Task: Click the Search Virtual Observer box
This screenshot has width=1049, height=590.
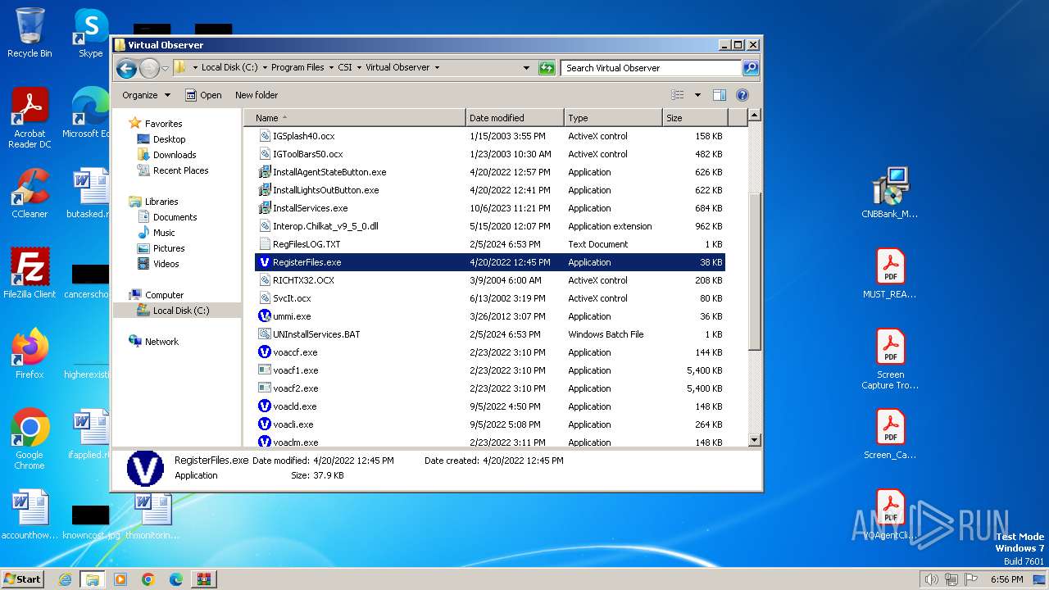Action: coord(652,68)
